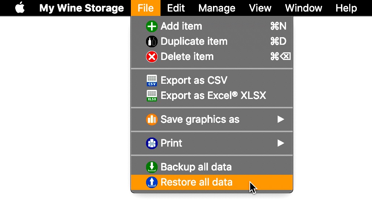
Task: Click the CSV spreadsheet icon
Action: tap(151, 80)
